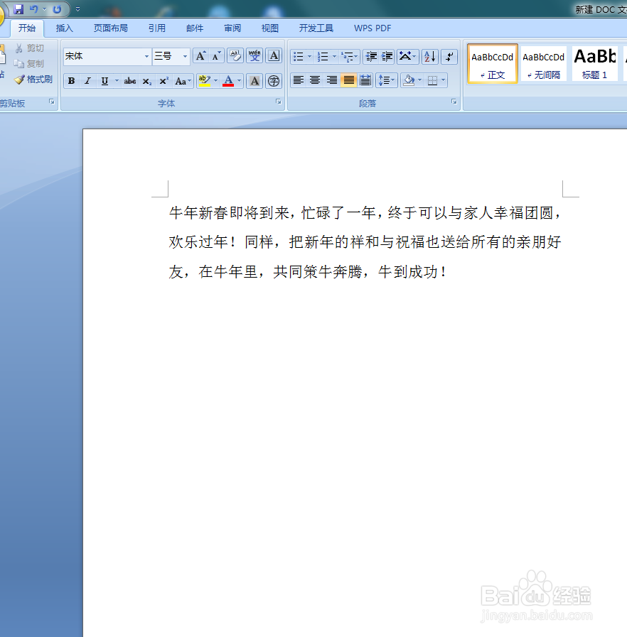Sort text with A-Z icon
The height and width of the screenshot is (637, 627).
click(430, 57)
